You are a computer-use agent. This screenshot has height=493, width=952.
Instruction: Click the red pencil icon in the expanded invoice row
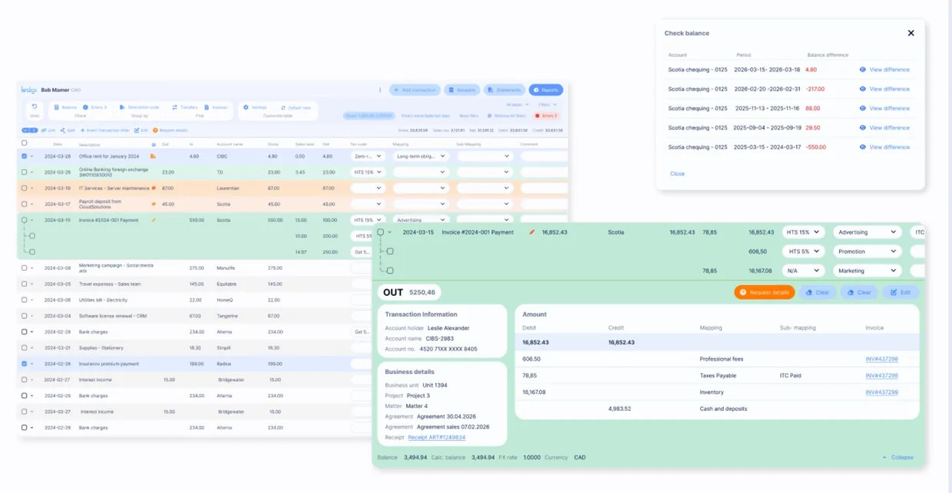point(531,232)
